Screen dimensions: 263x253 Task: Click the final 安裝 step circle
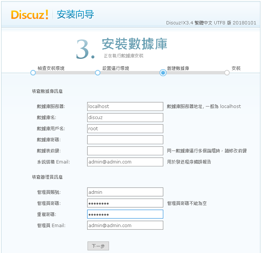(227, 73)
